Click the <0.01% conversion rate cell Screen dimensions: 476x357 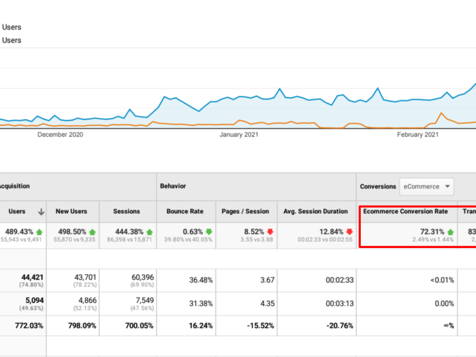tap(442, 280)
